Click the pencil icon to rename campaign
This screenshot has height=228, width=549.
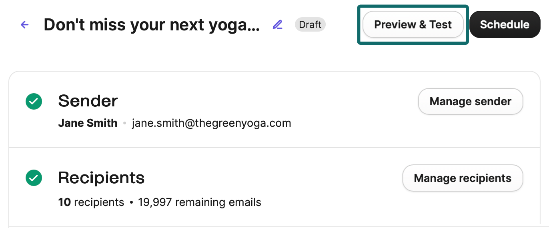277,25
